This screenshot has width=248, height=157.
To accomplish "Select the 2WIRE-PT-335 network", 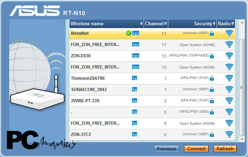I will tap(152, 101).
